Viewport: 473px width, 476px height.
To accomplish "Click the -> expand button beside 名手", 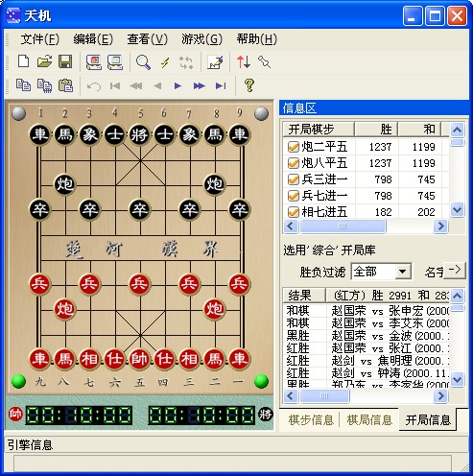I will (x=454, y=270).
